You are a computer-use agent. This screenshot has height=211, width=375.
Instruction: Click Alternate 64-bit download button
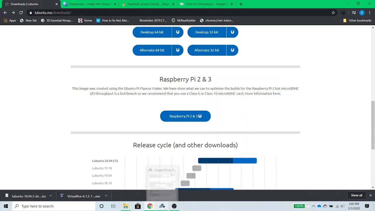(x=152, y=50)
